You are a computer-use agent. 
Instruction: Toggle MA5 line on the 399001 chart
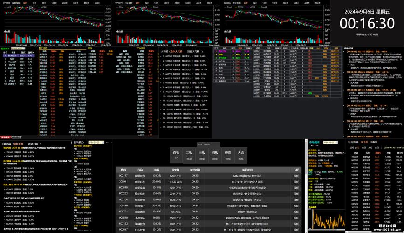(9, 7)
